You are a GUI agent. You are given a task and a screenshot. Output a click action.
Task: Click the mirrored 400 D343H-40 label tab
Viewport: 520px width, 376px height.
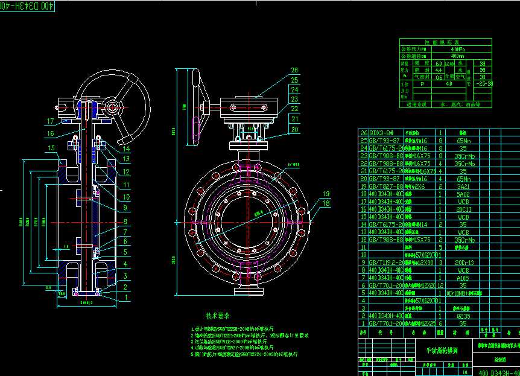[x=27, y=6]
